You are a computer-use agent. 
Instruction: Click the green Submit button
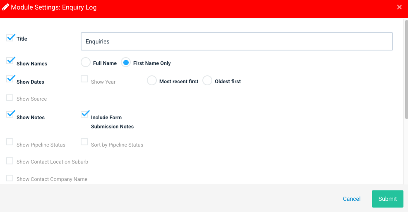388,199
